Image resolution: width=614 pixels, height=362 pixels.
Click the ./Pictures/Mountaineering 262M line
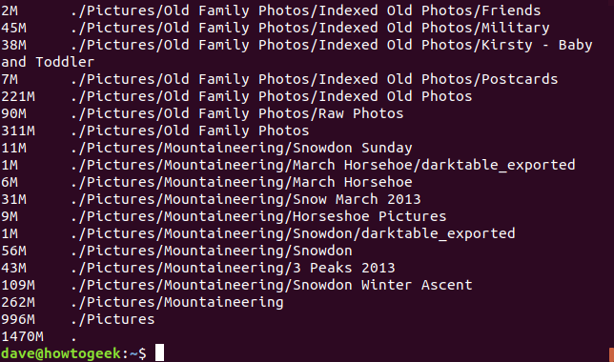pos(142,303)
